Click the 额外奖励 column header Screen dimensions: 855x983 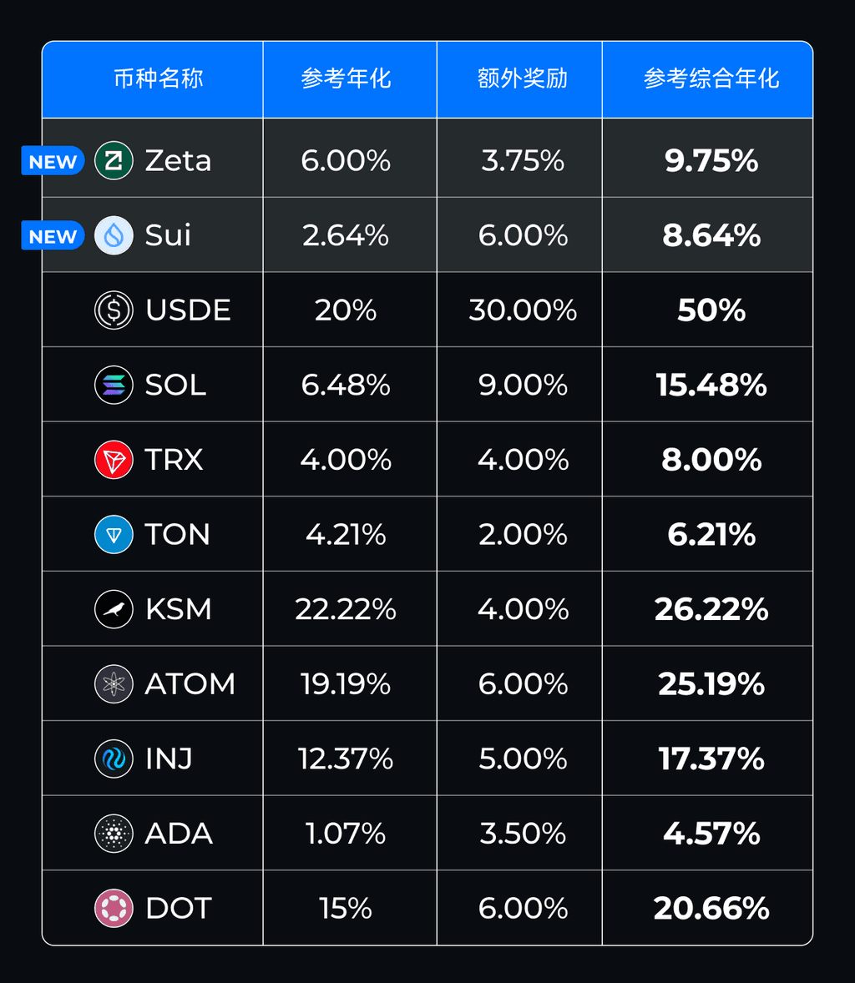click(x=523, y=79)
